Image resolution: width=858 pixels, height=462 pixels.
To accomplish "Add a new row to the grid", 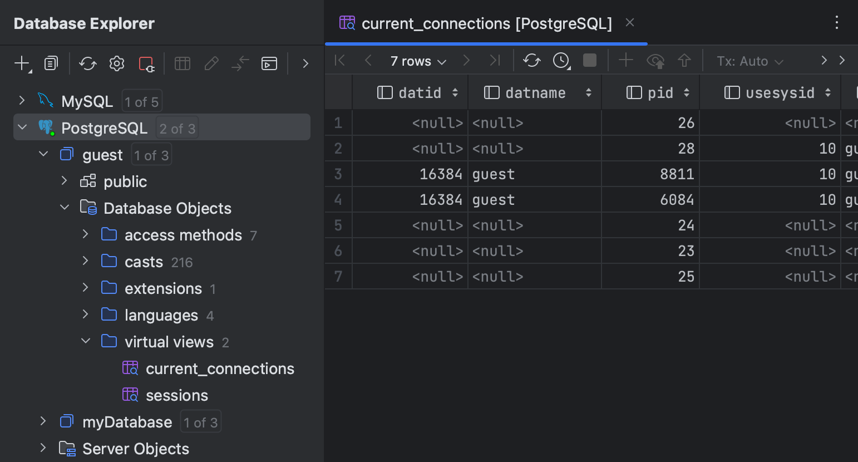I will (625, 61).
